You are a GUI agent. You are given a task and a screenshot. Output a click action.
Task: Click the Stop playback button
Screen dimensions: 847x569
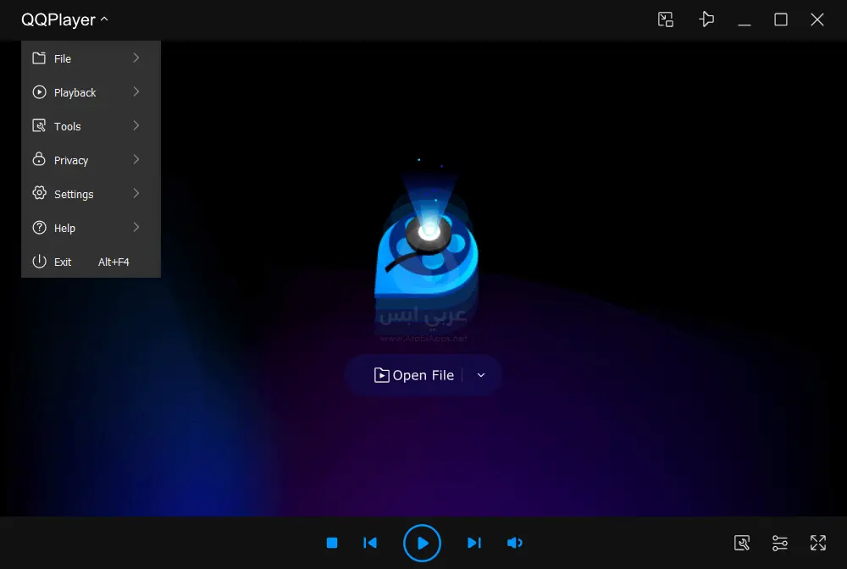(x=332, y=543)
